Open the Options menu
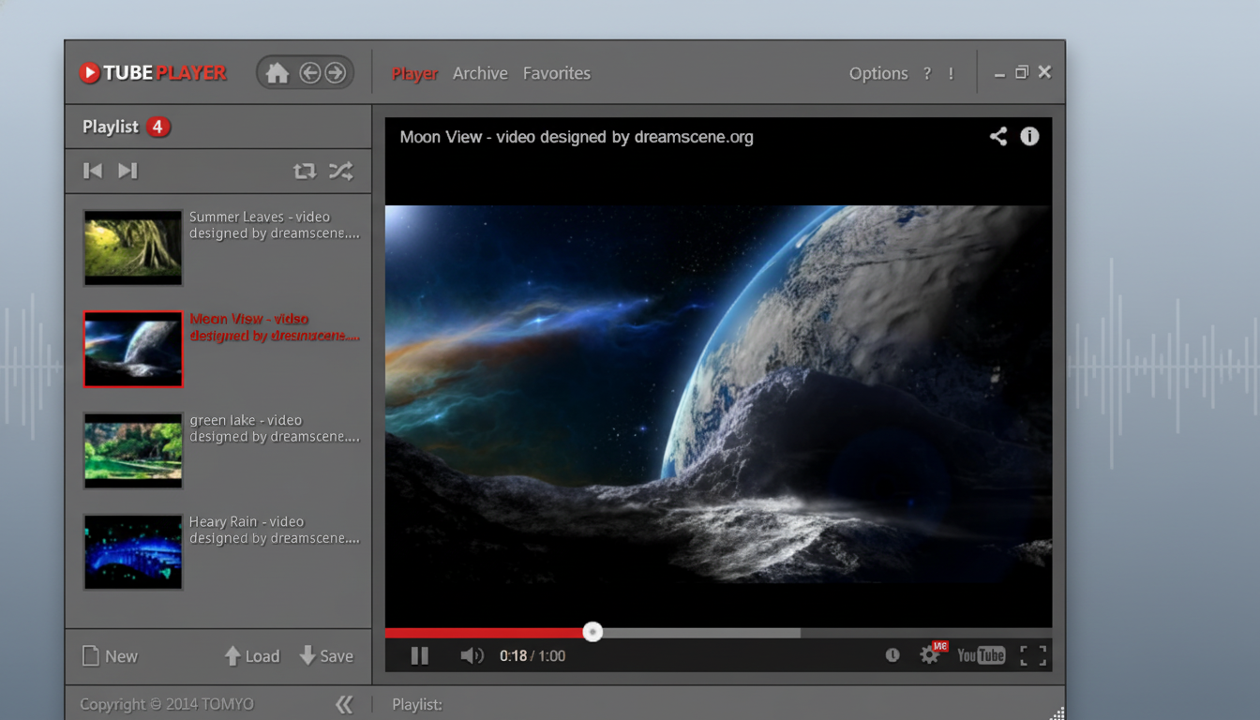The image size is (1260, 720). coord(877,73)
